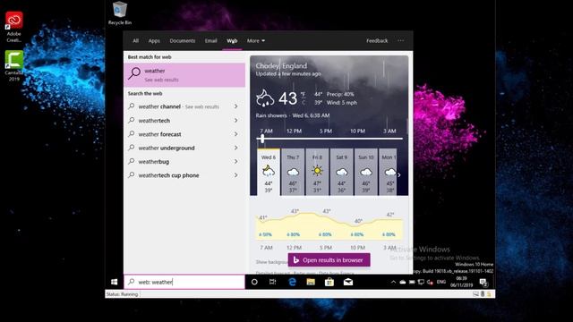Click the OneDrive cloud tray icon
Viewport: 573px width, 322px height.
pos(402,282)
